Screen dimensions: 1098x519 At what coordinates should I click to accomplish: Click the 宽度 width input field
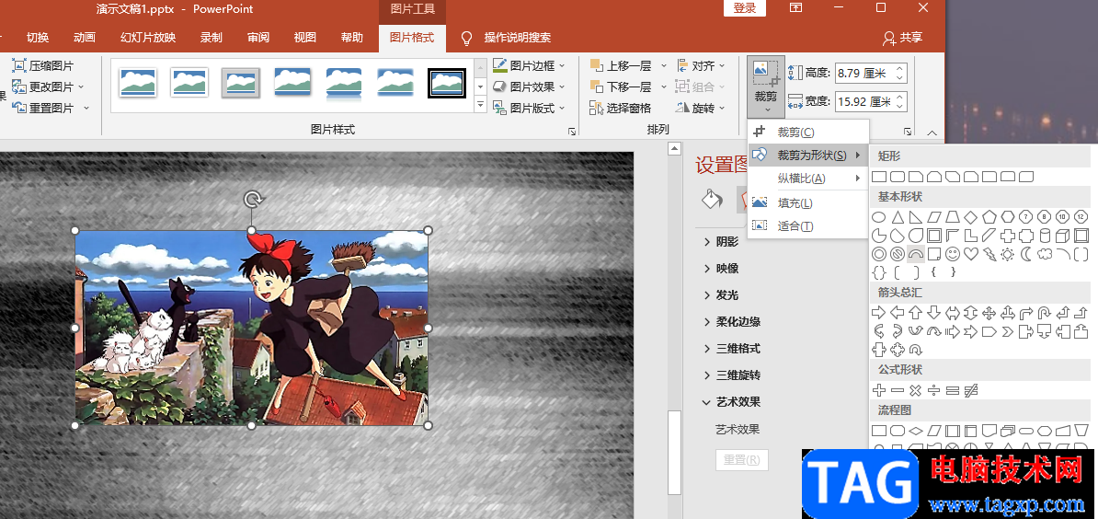pos(864,101)
